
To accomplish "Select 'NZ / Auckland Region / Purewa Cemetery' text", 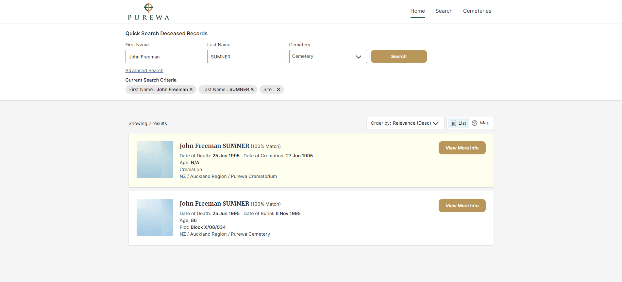I will [x=225, y=234].
